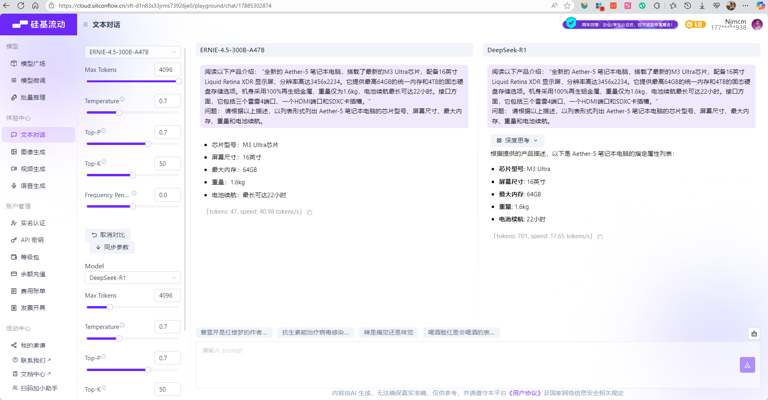This screenshot has height=400, width=768.
Task: Open the DeepSeek-R1 model dropdown
Action: point(133,278)
